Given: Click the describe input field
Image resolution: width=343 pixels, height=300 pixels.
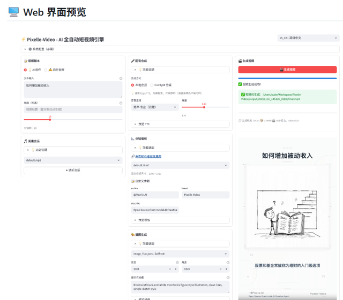Looking at the screenshot, I should tap(155, 210).
